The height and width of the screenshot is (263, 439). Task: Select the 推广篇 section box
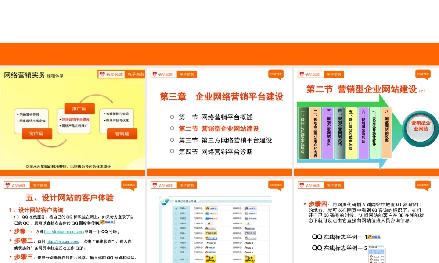(x=80, y=108)
